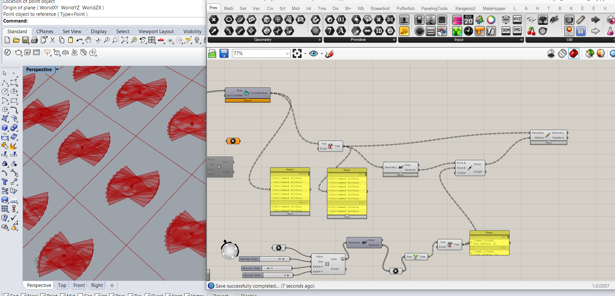This screenshot has height=296, width=615.
Task: Choose the Scribble ABC icon in Util
Action: (554, 20)
